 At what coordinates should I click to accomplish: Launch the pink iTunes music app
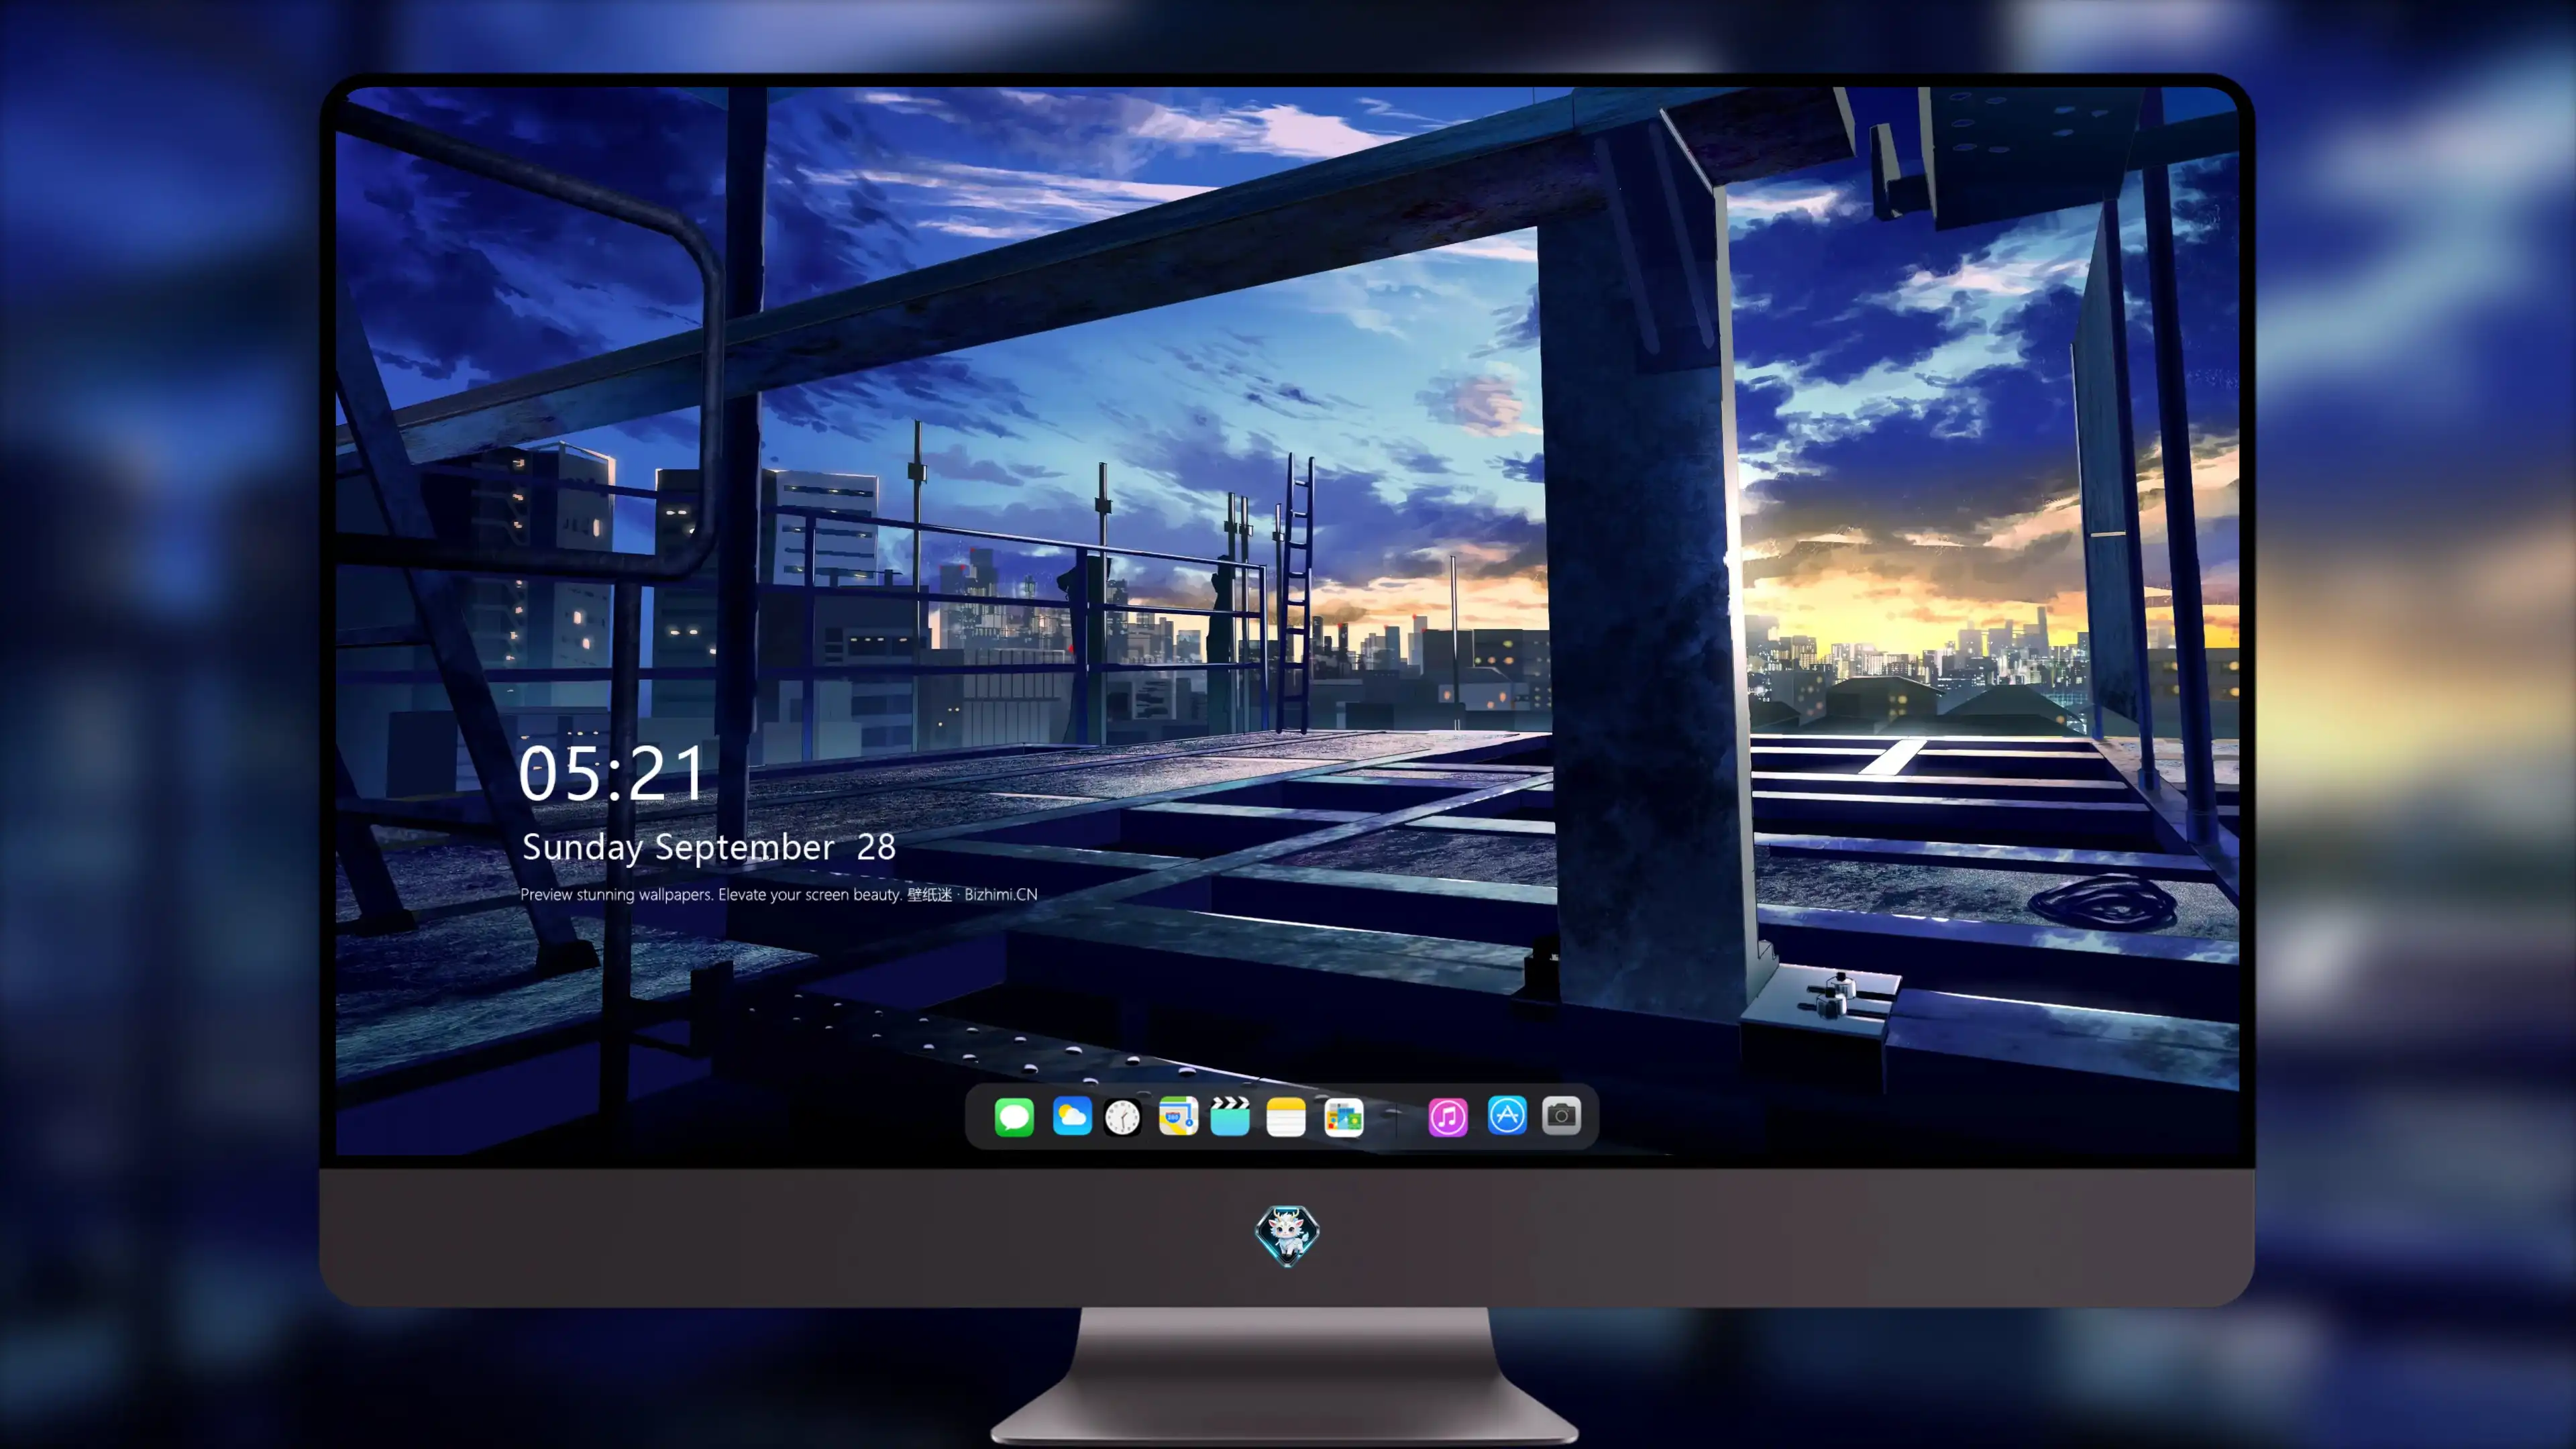(x=1448, y=1117)
